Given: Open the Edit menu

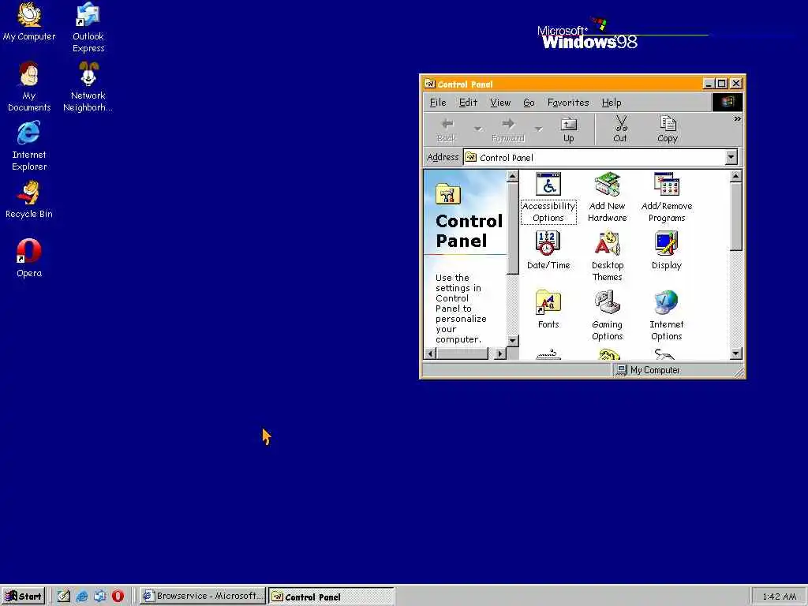Looking at the screenshot, I should tap(468, 103).
